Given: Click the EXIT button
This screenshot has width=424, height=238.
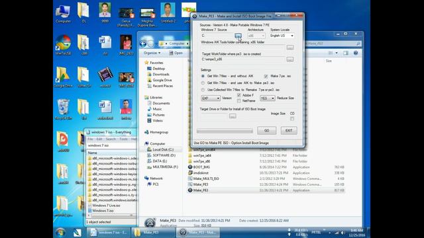Looking at the screenshot, I should pos(289,131).
